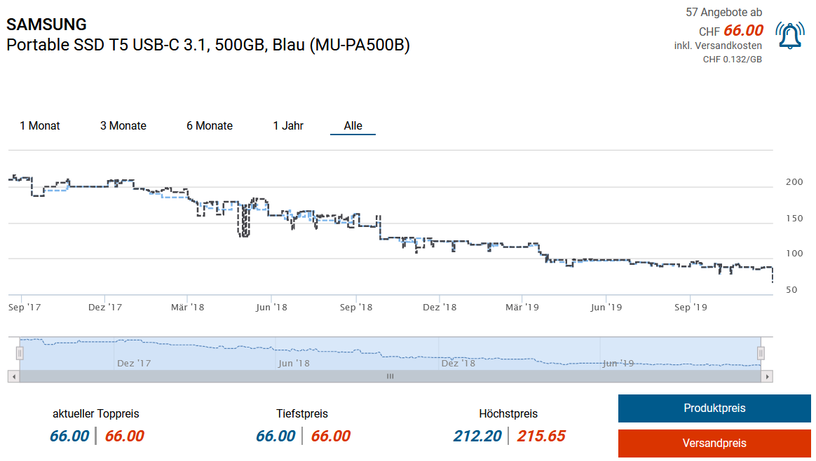Choose the Alle time range tab
The height and width of the screenshot is (461, 816).
[x=353, y=126]
